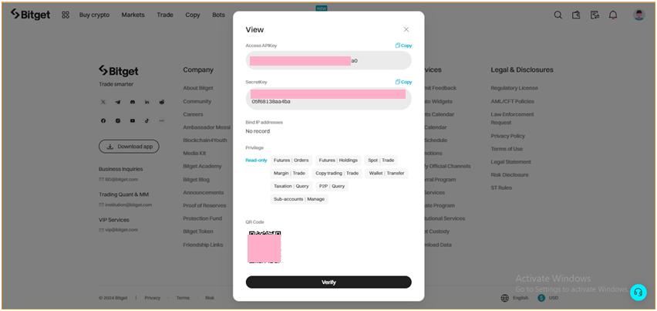This screenshot has height=311, width=657.
Task: Click the Access APIKey field
Action: pyautogui.click(x=328, y=61)
